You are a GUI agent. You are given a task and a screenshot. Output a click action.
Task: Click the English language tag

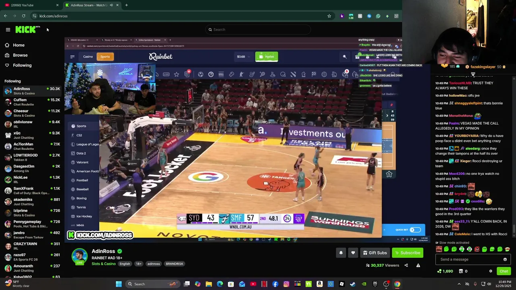[125, 264]
